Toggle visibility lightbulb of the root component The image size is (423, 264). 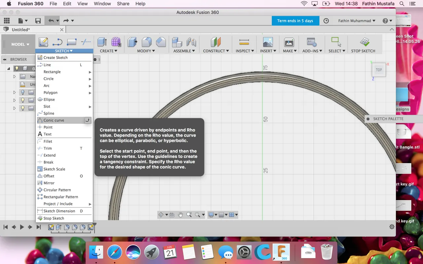(17, 69)
